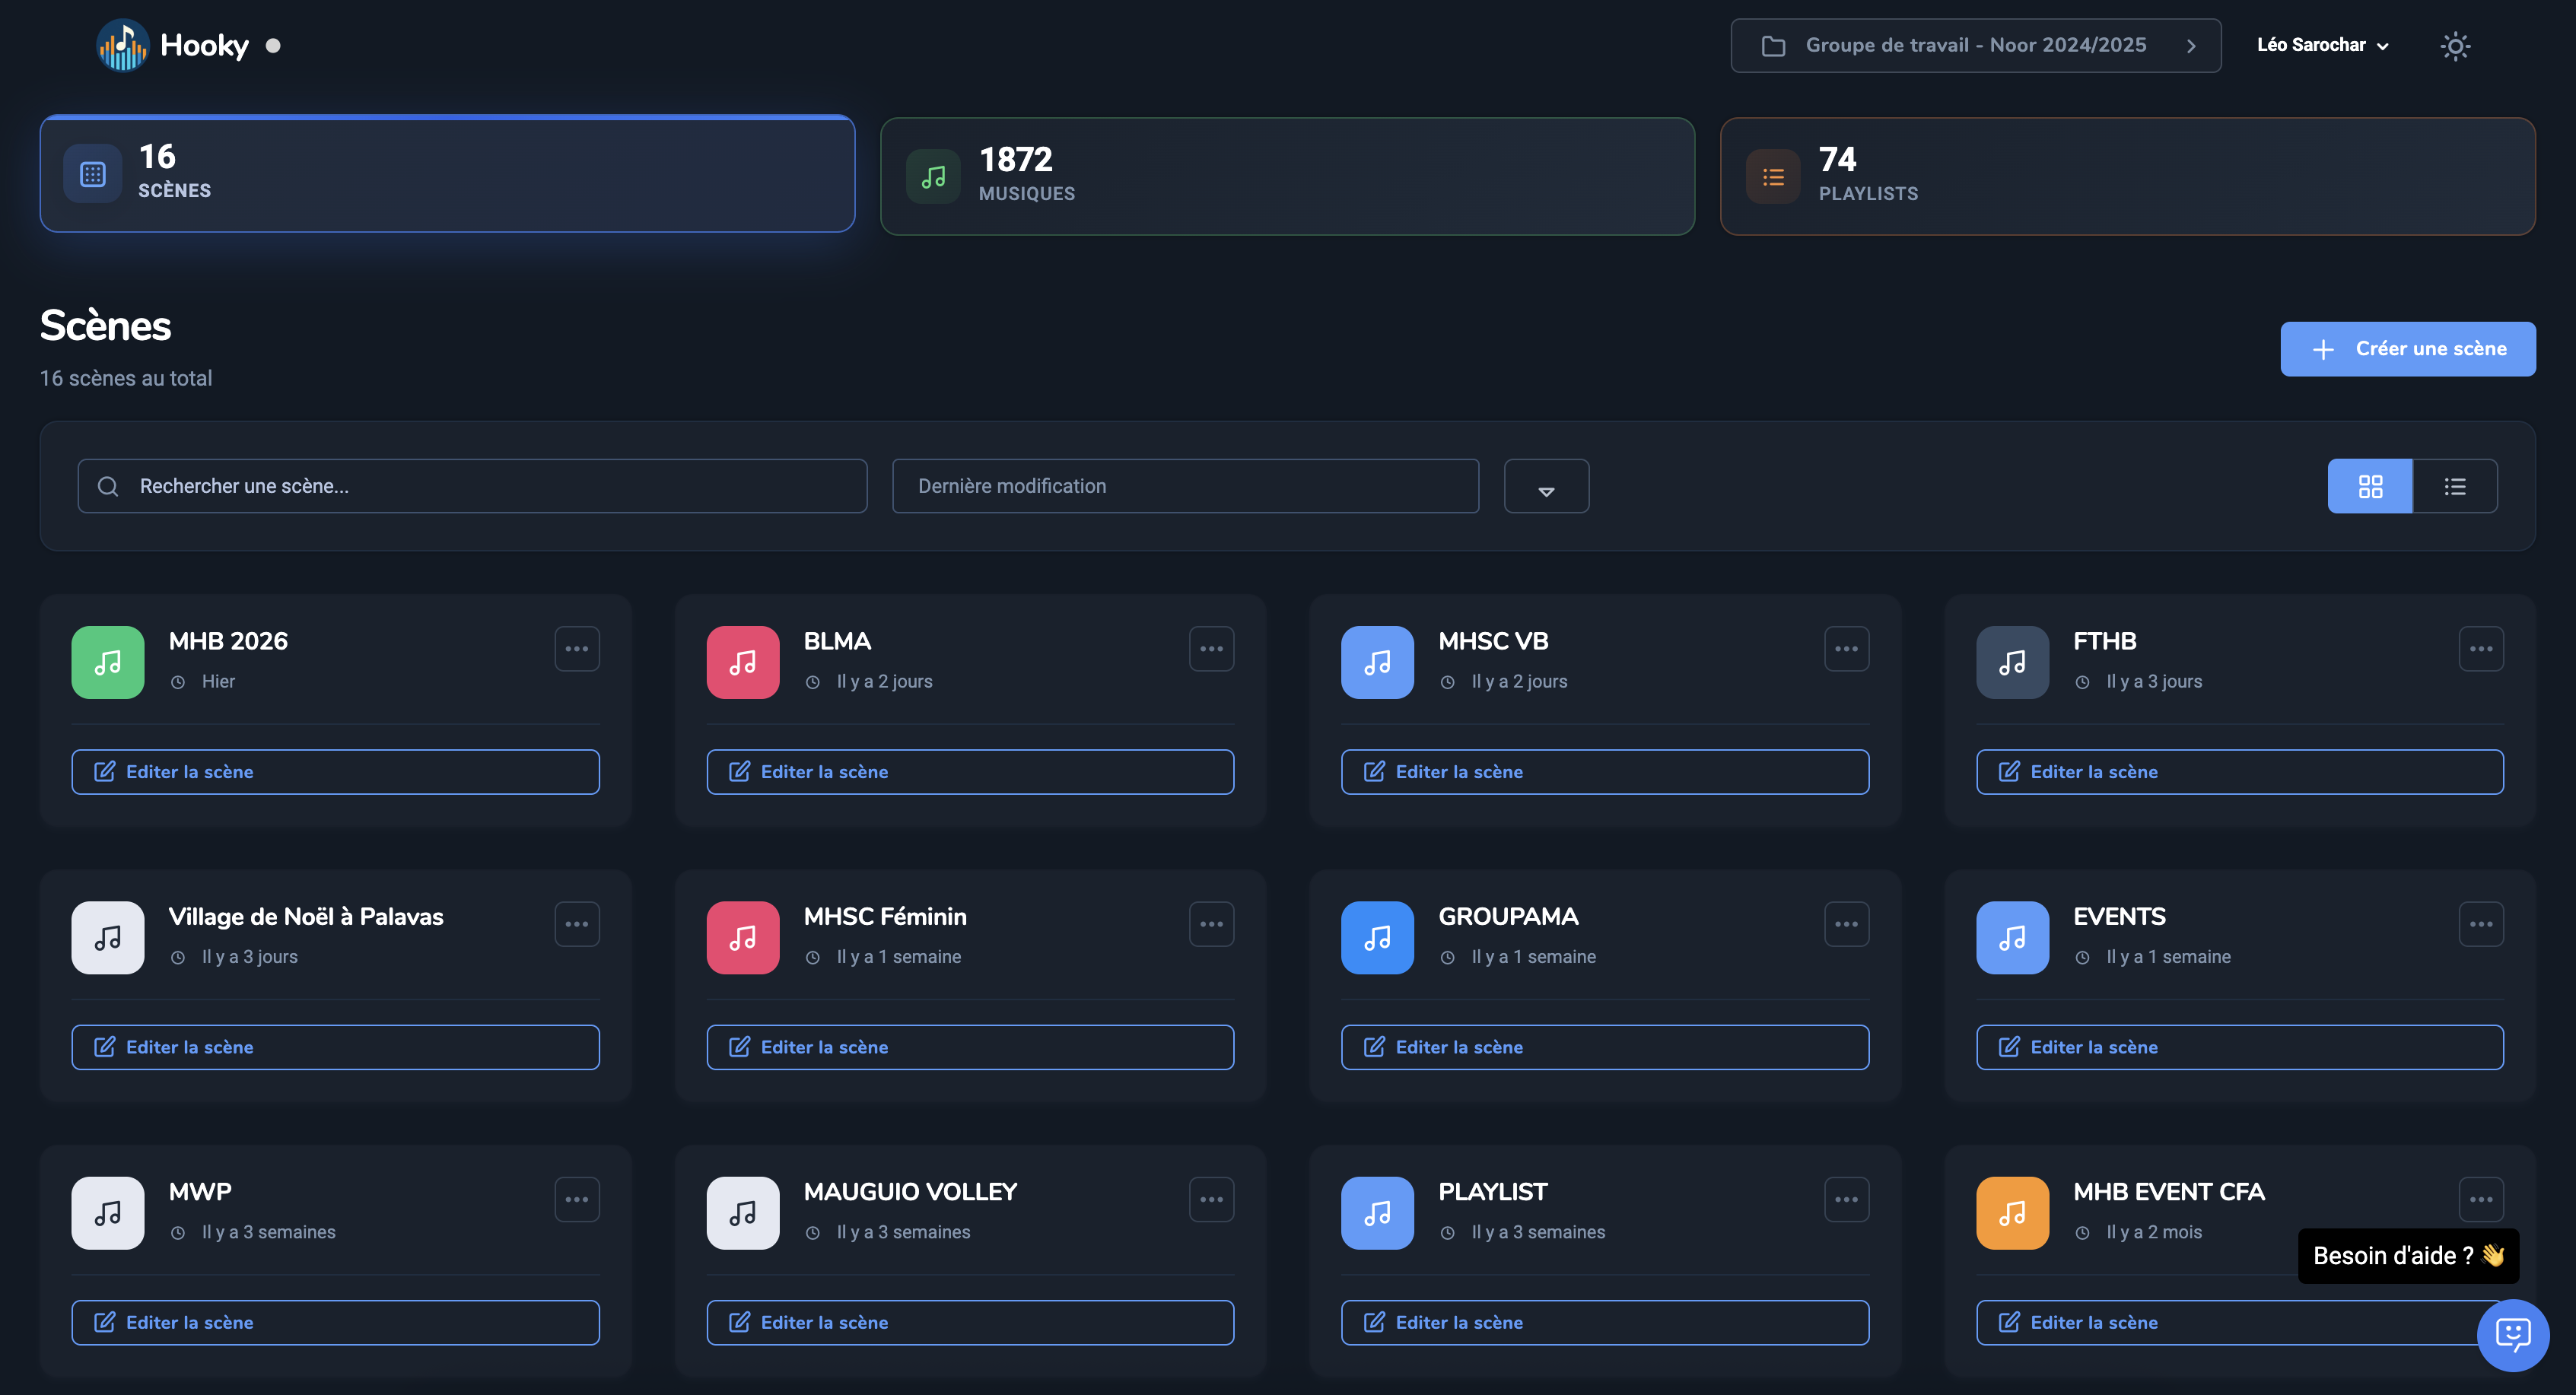Click the Besoin d'aide help bubble

tap(2408, 1255)
